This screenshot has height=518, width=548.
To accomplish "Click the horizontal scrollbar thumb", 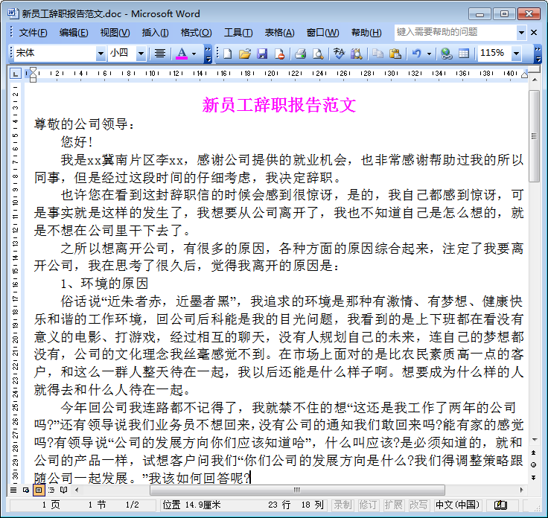I will 297,490.
